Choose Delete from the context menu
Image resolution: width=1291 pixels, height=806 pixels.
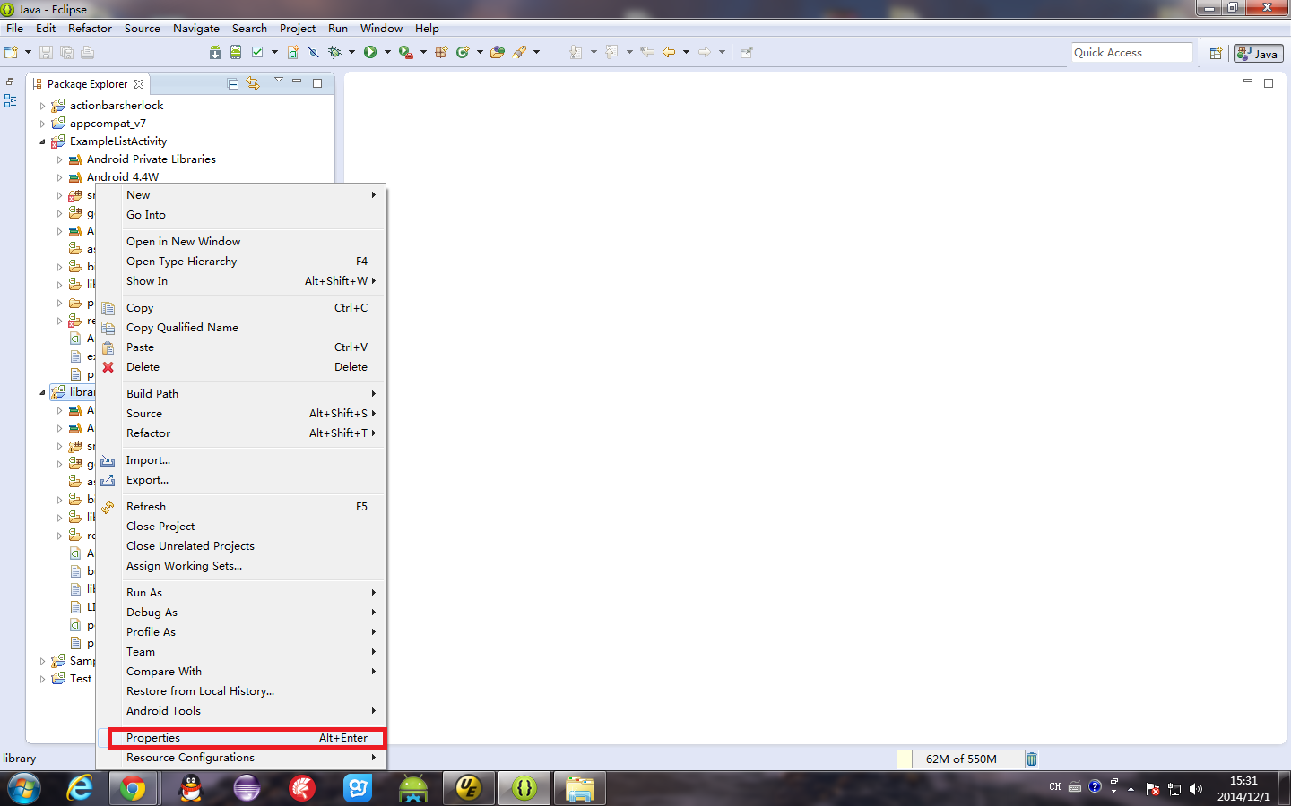point(242,367)
